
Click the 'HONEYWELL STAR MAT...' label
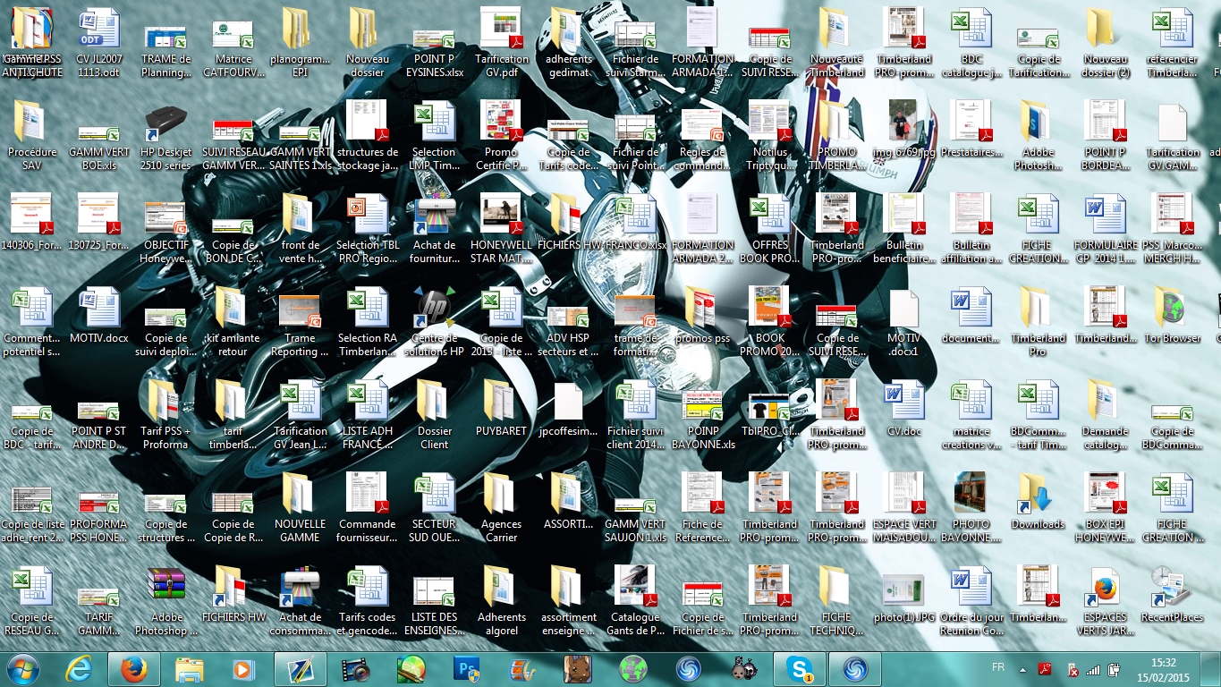[x=501, y=251]
